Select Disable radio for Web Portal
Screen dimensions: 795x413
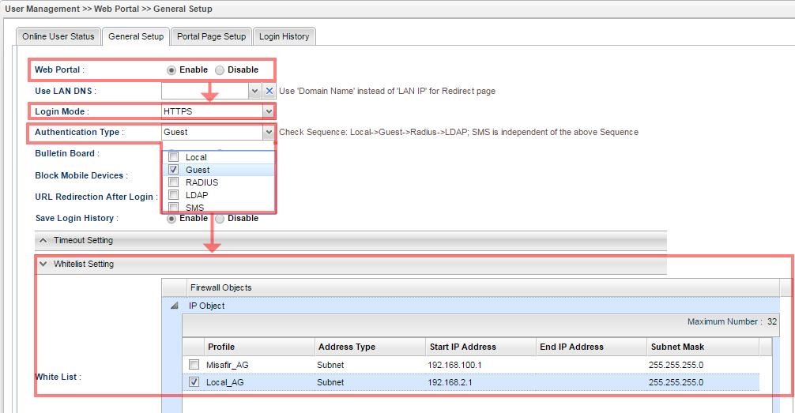(x=220, y=70)
